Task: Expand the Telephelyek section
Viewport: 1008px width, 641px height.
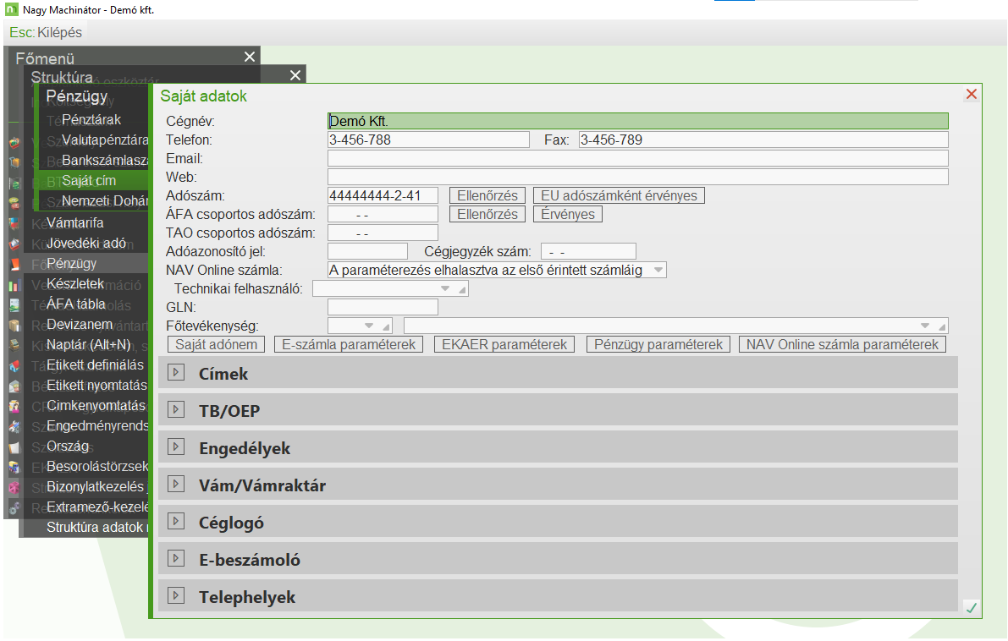Action: 175,596
